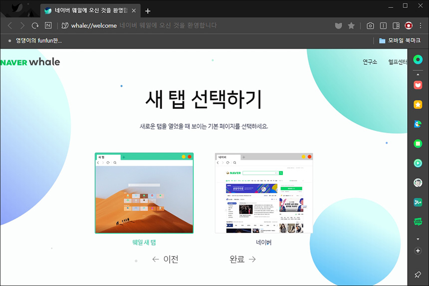This screenshot has height=286, width=429.
Task: Maximize the Whale browser window
Action: click(x=405, y=6)
